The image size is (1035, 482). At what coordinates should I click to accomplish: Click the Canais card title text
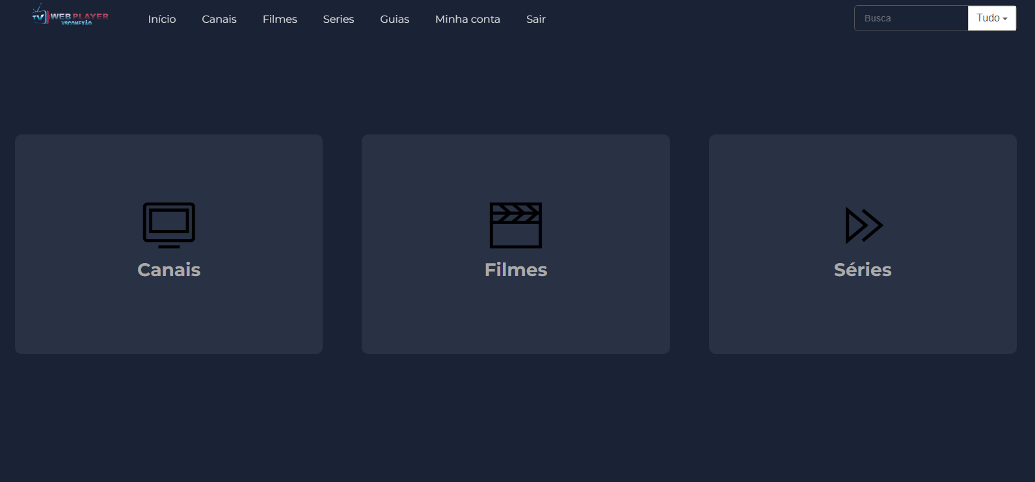pos(168,270)
